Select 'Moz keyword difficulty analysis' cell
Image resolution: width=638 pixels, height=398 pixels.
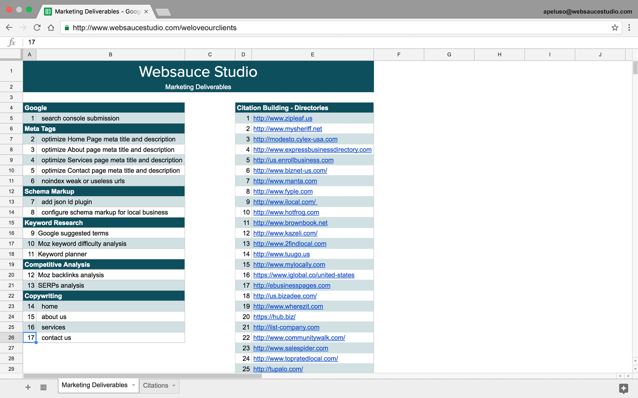[110, 244]
